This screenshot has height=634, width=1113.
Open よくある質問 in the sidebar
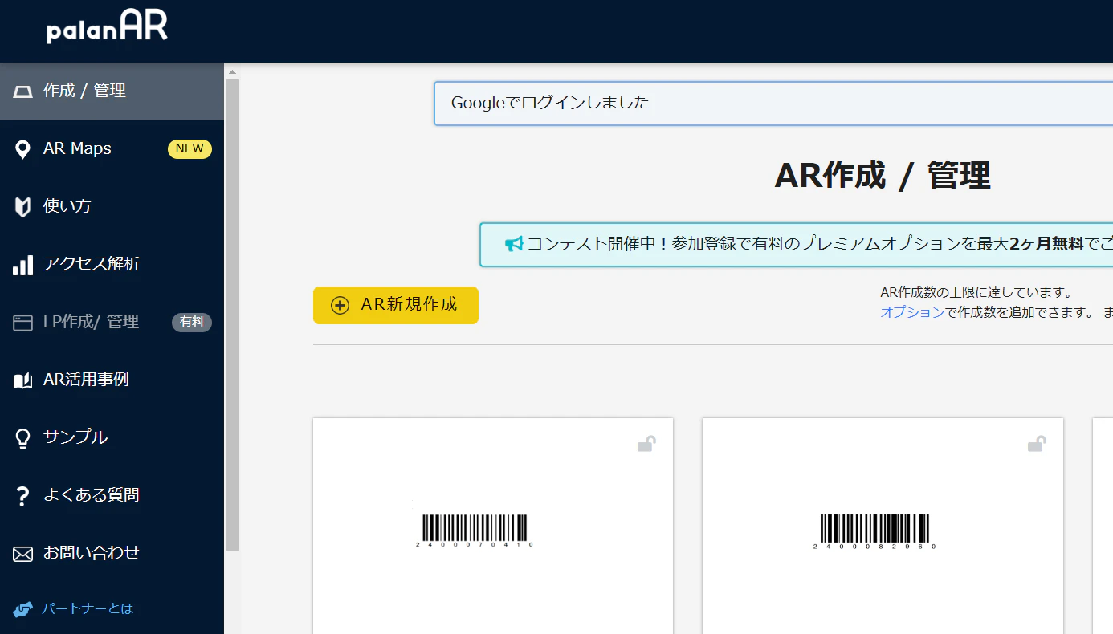(112, 496)
